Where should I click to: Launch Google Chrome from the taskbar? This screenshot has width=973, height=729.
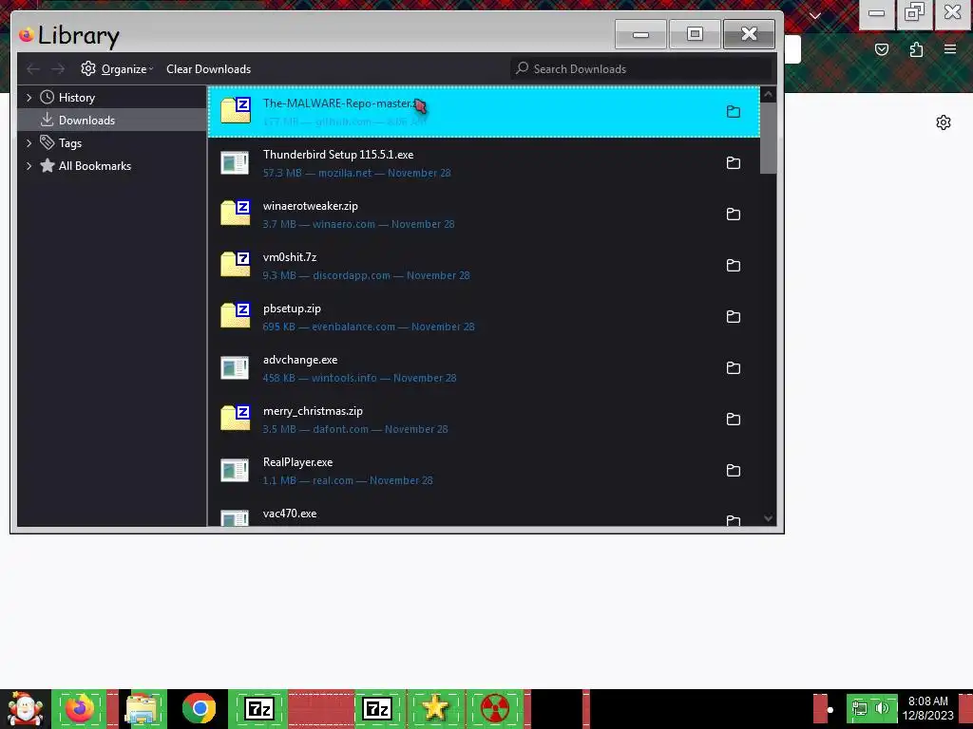[x=200, y=709]
